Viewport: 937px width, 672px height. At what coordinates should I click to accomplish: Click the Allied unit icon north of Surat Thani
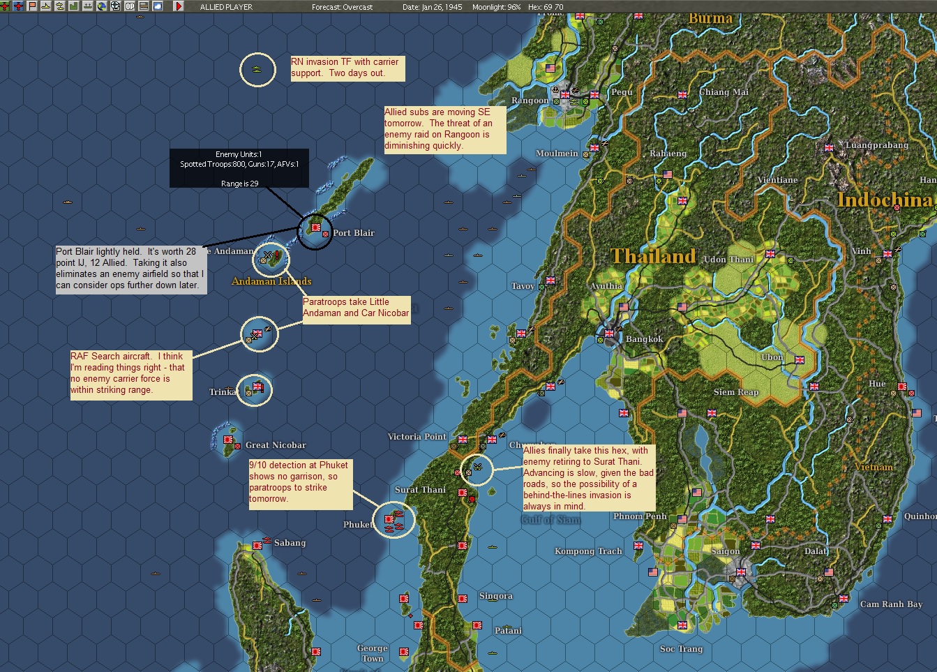[x=478, y=466]
